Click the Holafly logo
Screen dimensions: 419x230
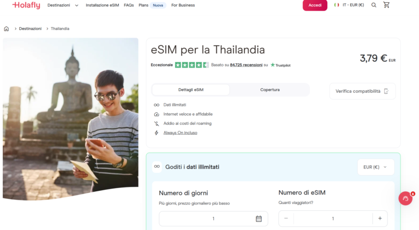tap(26, 5)
